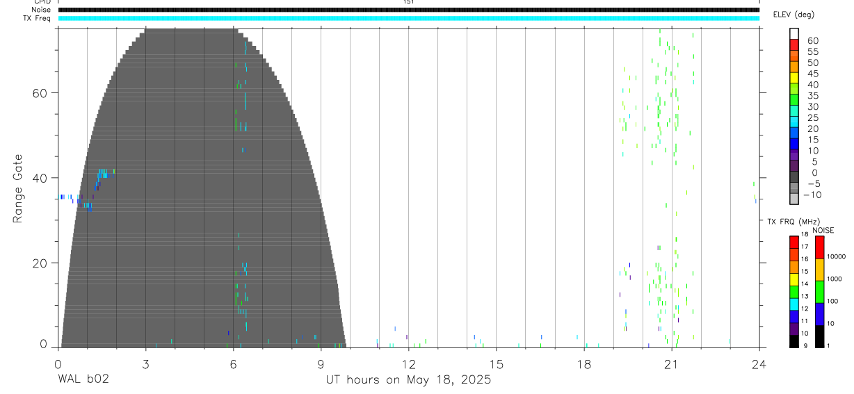Click the '25' label on the ELEV colorbar

tap(812, 117)
